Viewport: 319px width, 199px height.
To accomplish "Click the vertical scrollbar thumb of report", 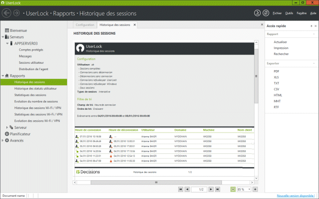I will 256,76.
